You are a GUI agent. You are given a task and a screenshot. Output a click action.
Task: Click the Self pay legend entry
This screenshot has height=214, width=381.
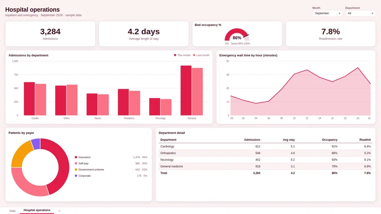[81, 164]
